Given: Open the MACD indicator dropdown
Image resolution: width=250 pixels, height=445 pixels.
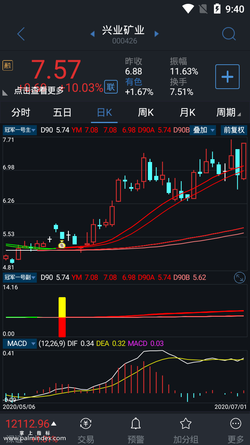Looking at the screenshot, I should 20,343.
